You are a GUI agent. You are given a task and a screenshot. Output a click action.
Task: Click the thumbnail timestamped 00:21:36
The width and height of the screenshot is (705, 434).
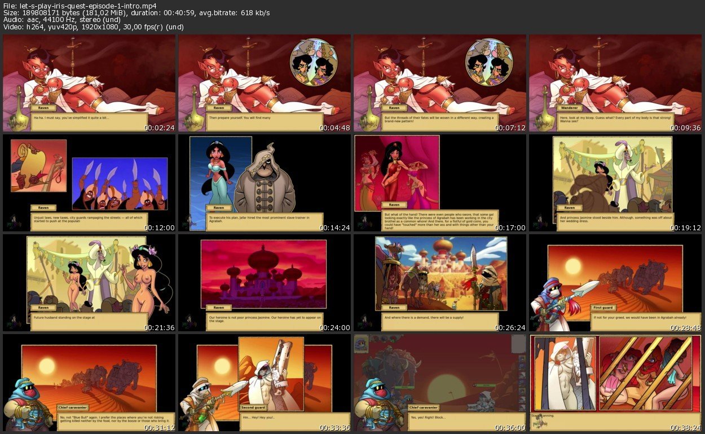point(89,283)
